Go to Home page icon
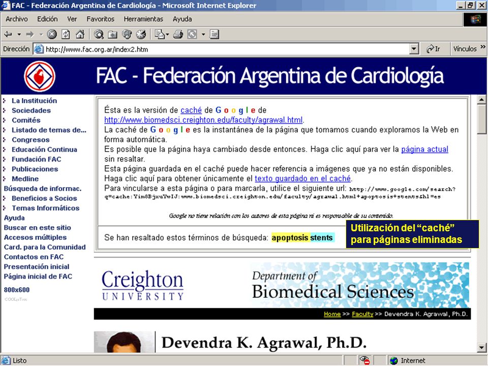The width and height of the screenshot is (488, 366). 80,34
